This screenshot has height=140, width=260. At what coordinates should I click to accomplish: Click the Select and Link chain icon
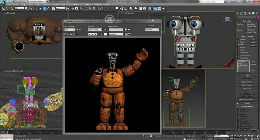[x=3, y=8]
